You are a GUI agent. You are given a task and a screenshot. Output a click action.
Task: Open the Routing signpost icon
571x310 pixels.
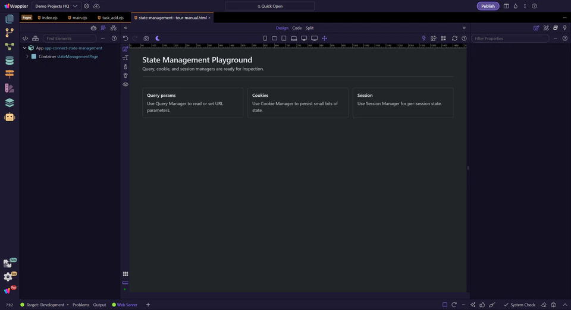(10, 74)
